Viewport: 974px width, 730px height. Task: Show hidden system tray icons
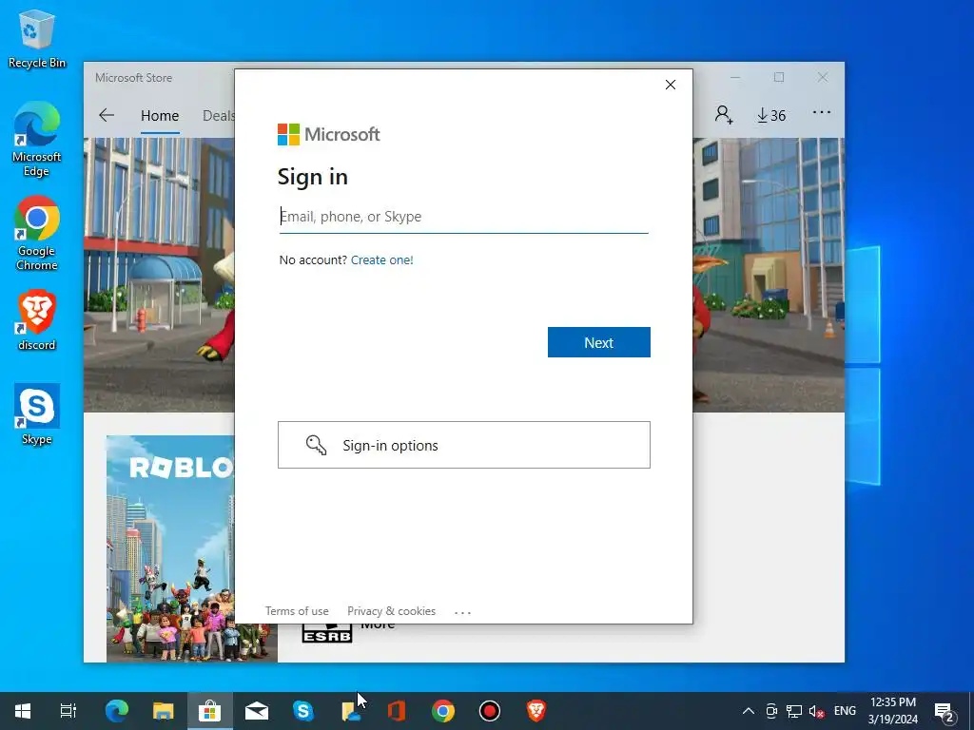point(749,711)
